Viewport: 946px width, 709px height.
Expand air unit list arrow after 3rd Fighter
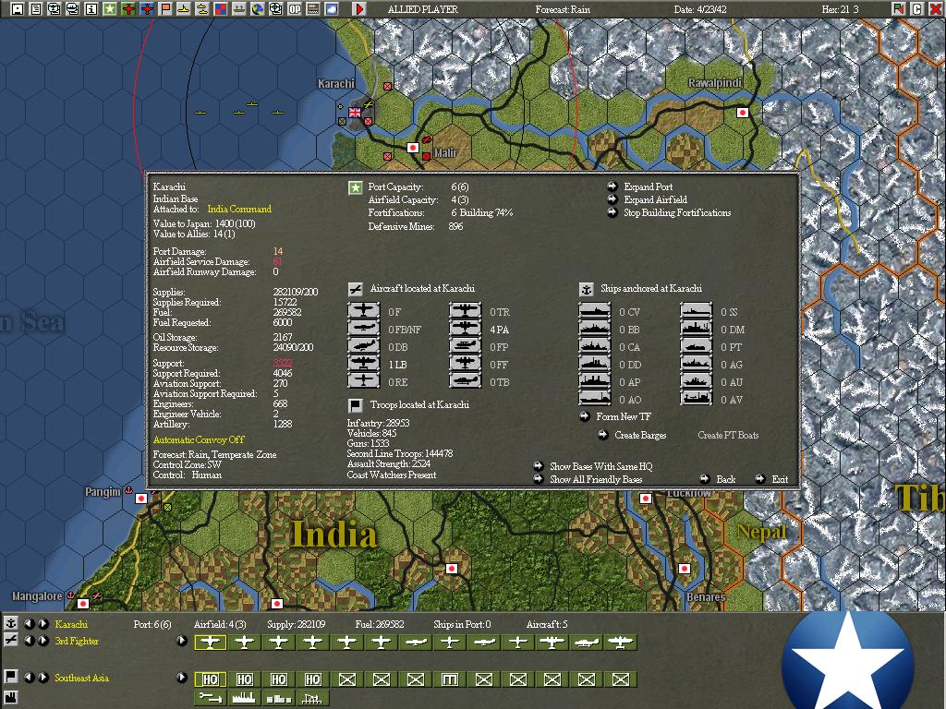[182, 641]
